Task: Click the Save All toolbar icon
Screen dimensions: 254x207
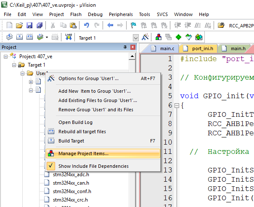Action: pos(40,25)
